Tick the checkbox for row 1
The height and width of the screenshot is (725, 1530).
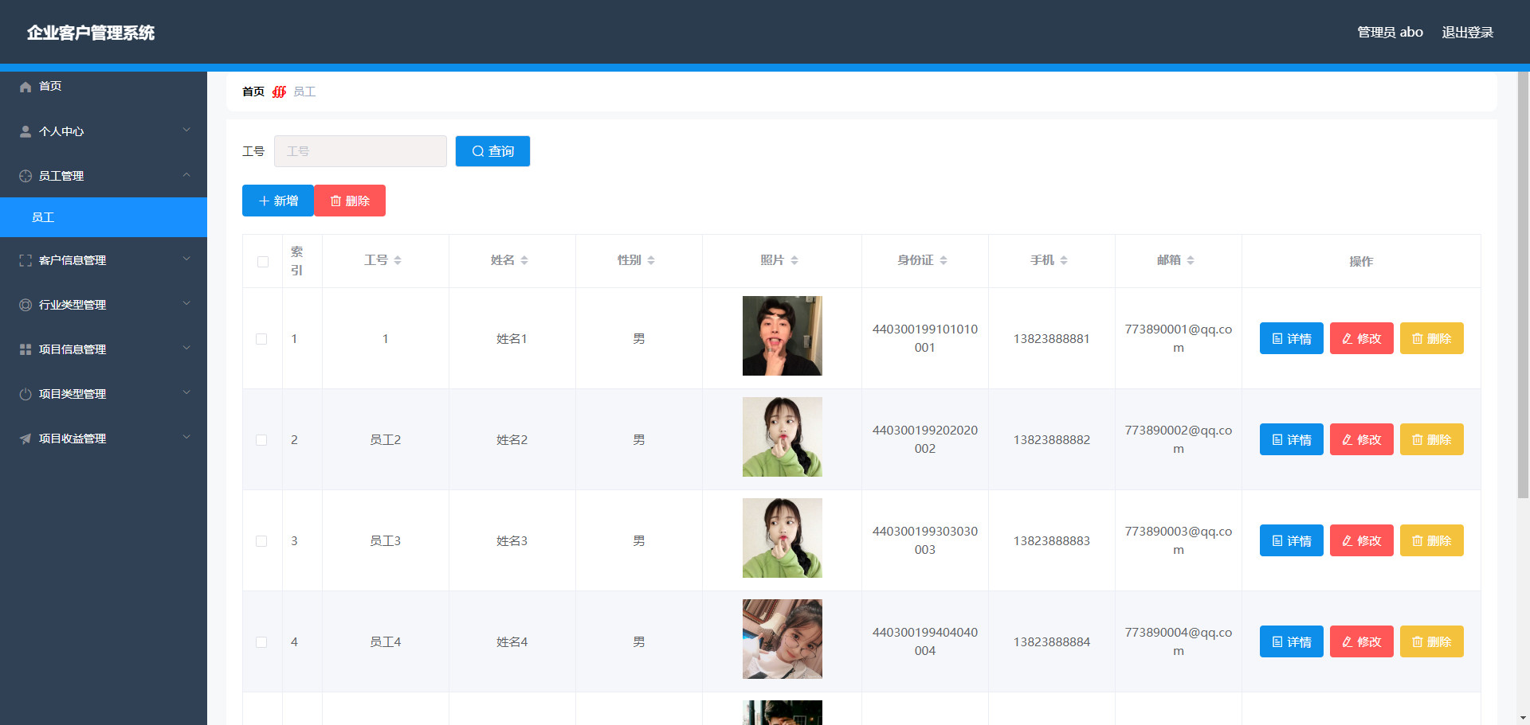[261, 339]
